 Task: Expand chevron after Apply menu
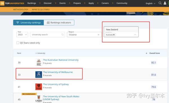[x=98, y=3]
